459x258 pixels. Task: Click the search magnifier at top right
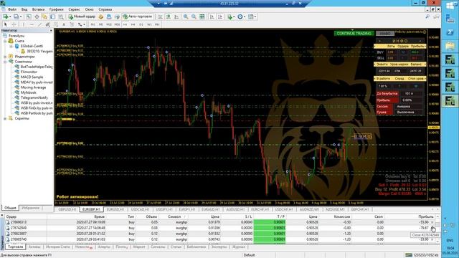(x=427, y=17)
